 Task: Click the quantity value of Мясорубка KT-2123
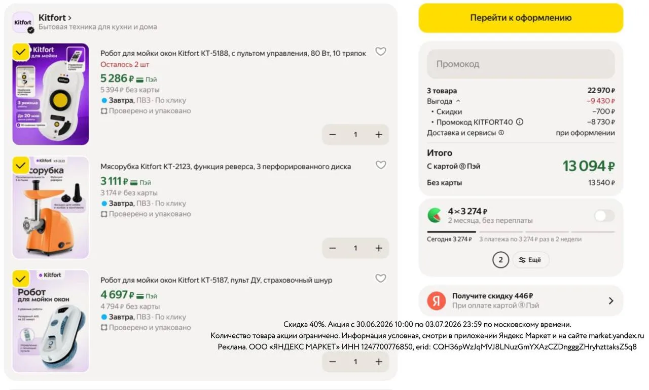coord(355,248)
